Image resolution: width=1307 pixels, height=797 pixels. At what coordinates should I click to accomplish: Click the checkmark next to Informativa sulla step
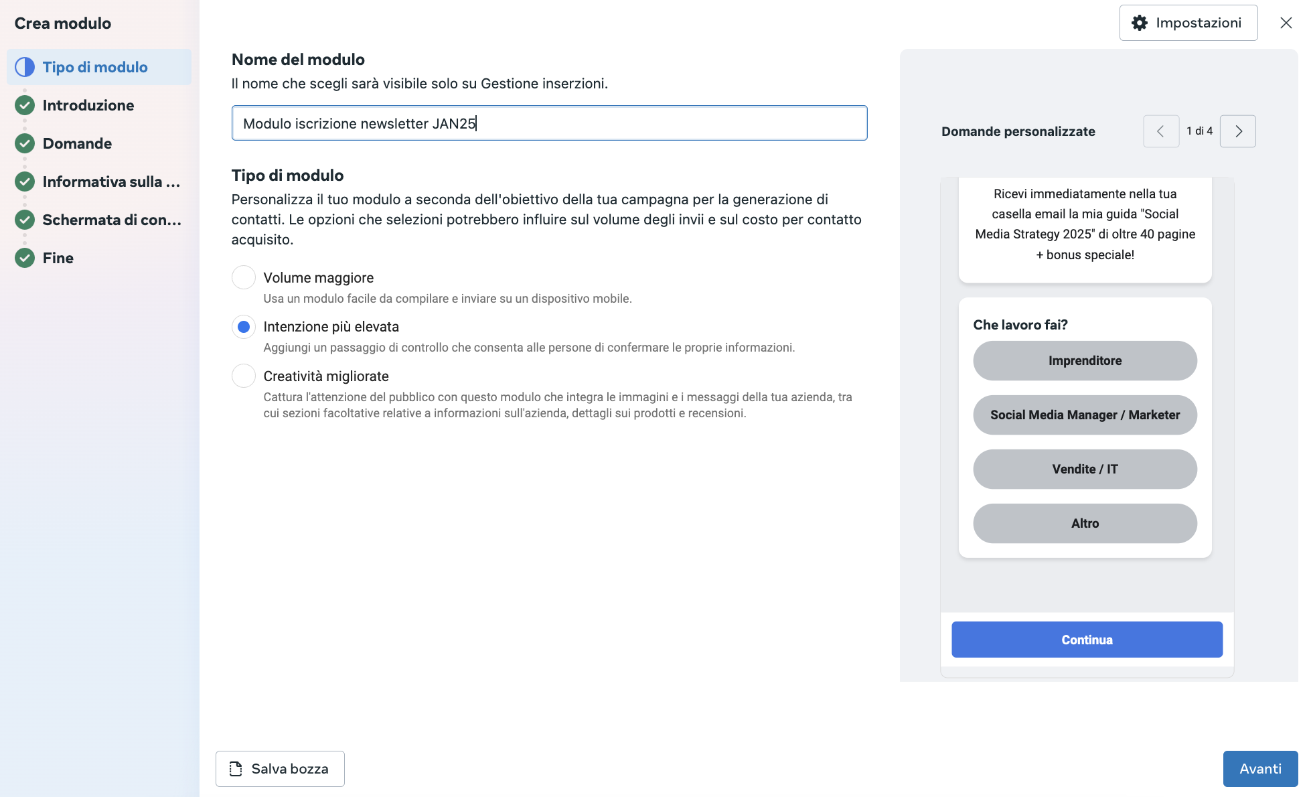[24, 182]
